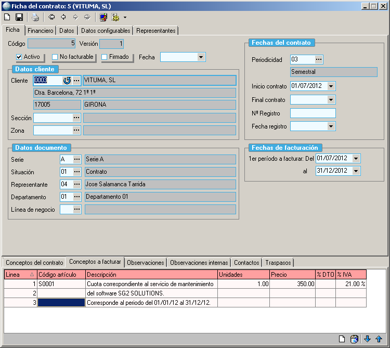390x348 pixels.
Task: Switch to the Ficha tab
Action: click(12, 30)
